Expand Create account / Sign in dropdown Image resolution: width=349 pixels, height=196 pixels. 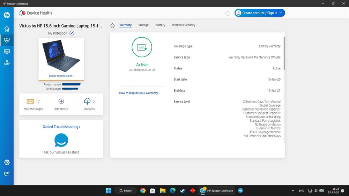tap(260, 13)
